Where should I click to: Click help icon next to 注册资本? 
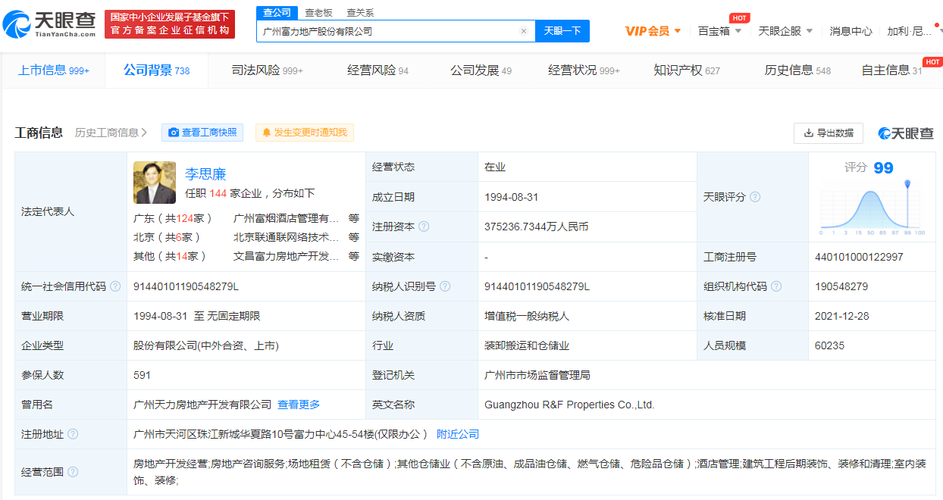[x=424, y=227]
